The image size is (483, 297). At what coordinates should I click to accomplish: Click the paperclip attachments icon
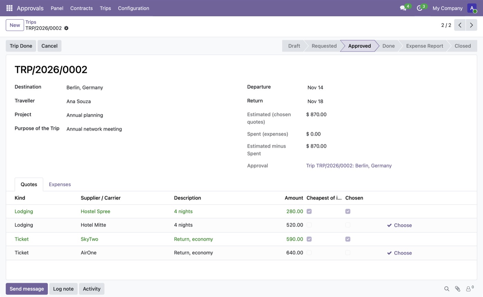(x=457, y=289)
